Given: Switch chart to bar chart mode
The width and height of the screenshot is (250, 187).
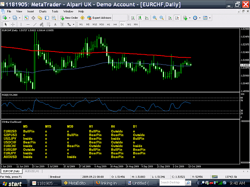Looking at the screenshot, I should [133, 18].
